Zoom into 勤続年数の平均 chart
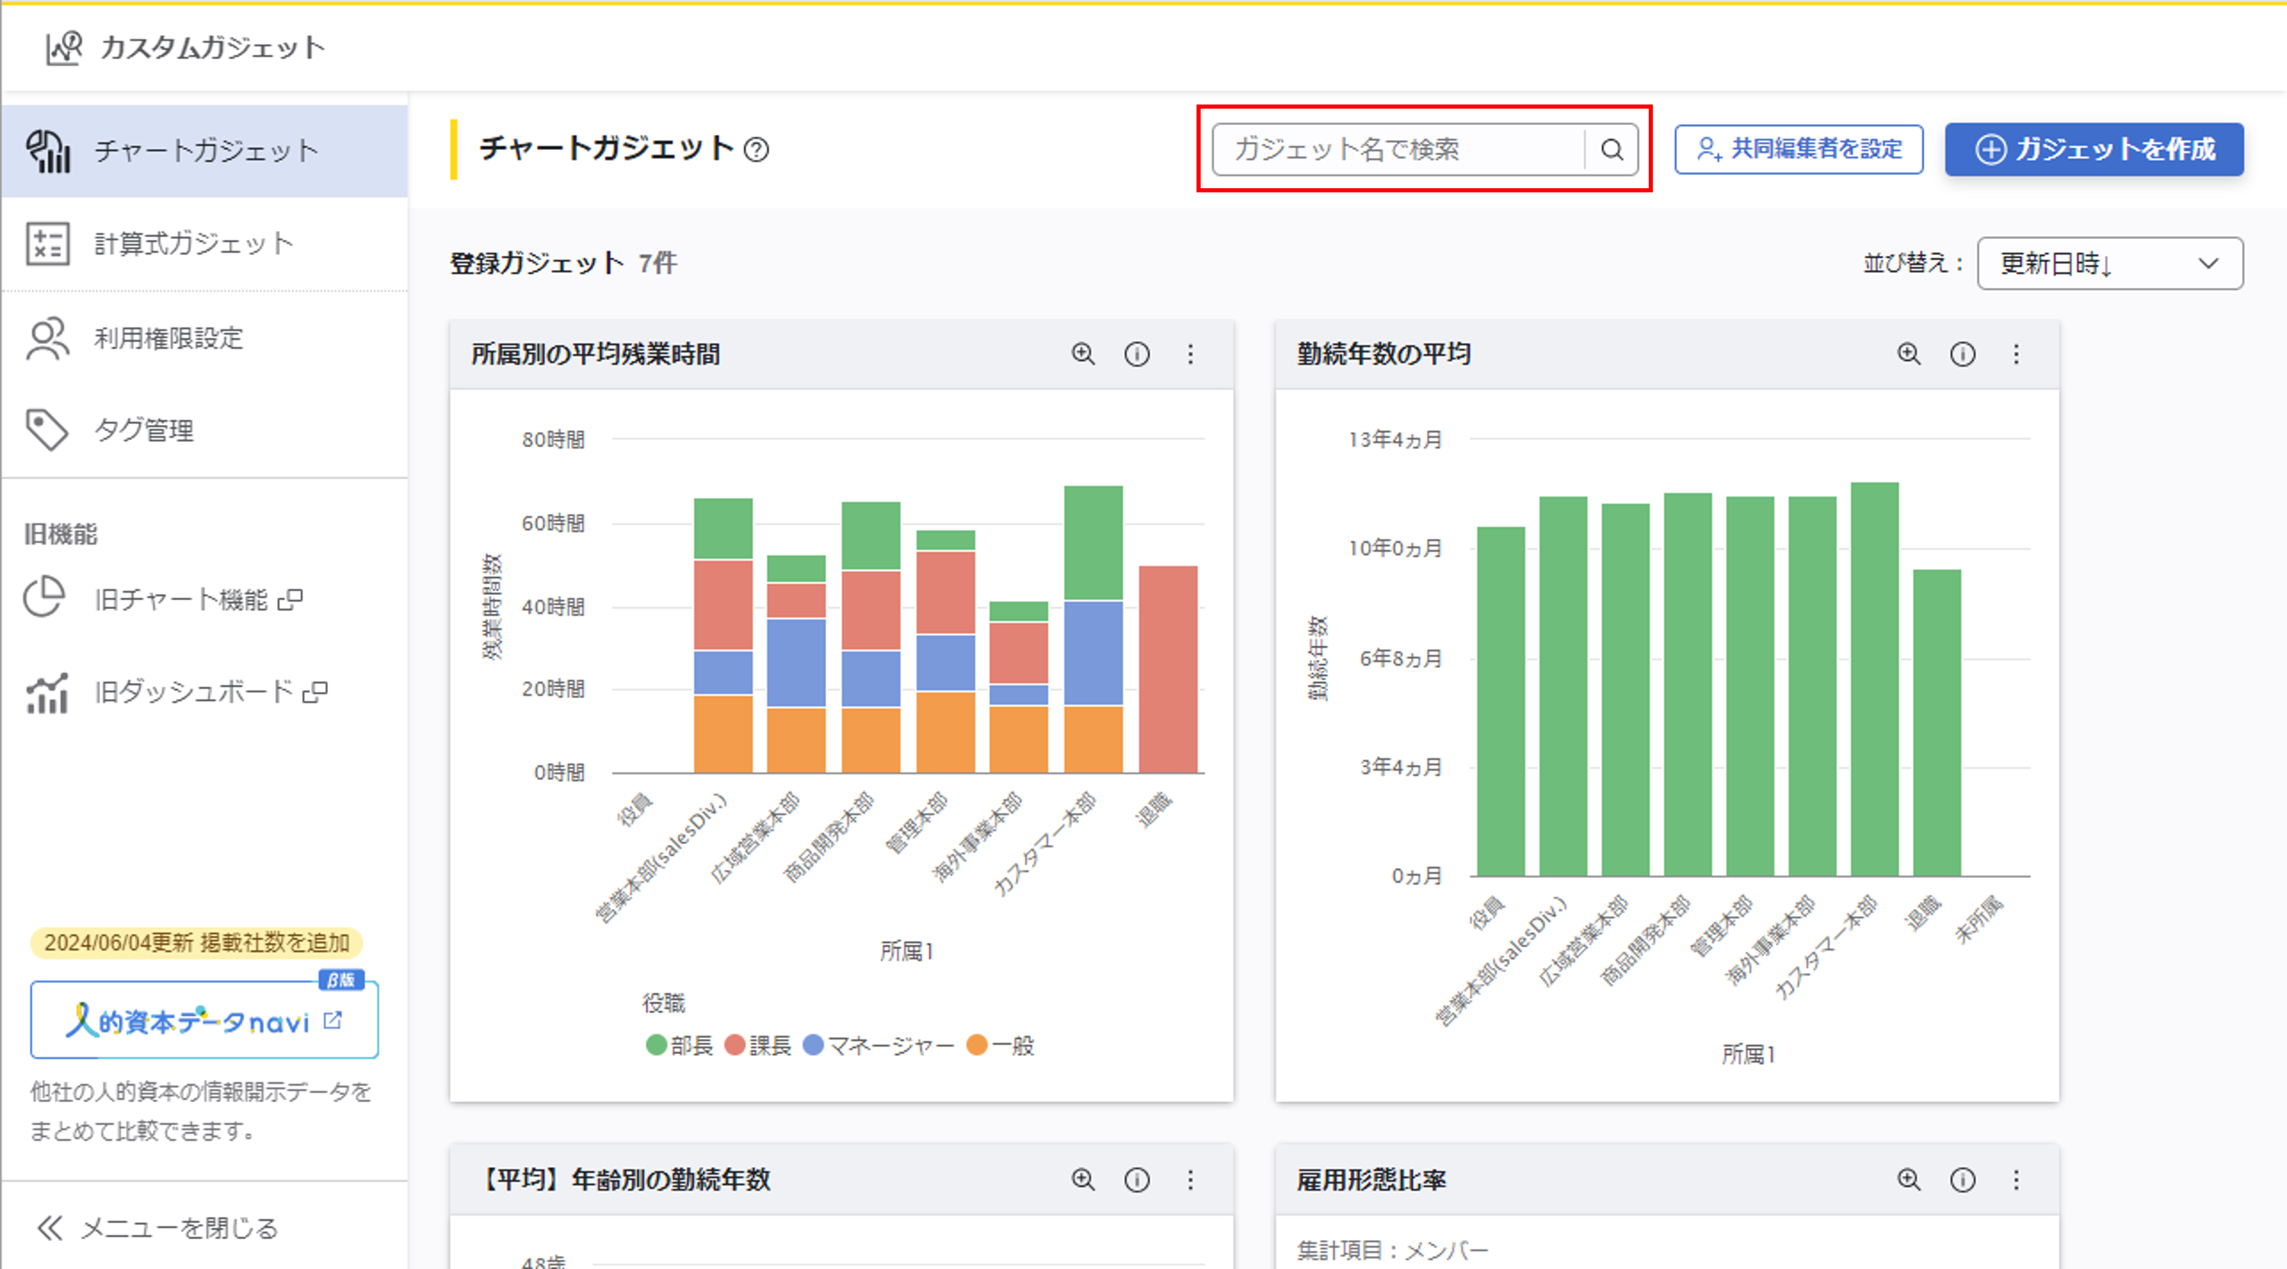The width and height of the screenshot is (2287, 1269). click(1908, 355)
